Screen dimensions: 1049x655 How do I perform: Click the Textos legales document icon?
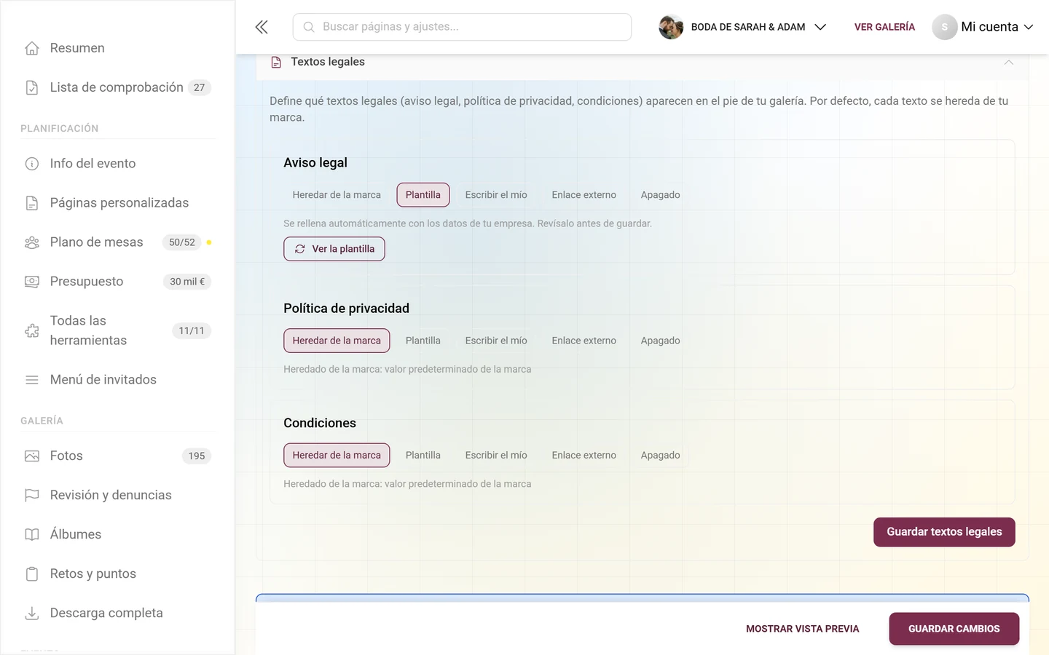[x=276, y=63]
